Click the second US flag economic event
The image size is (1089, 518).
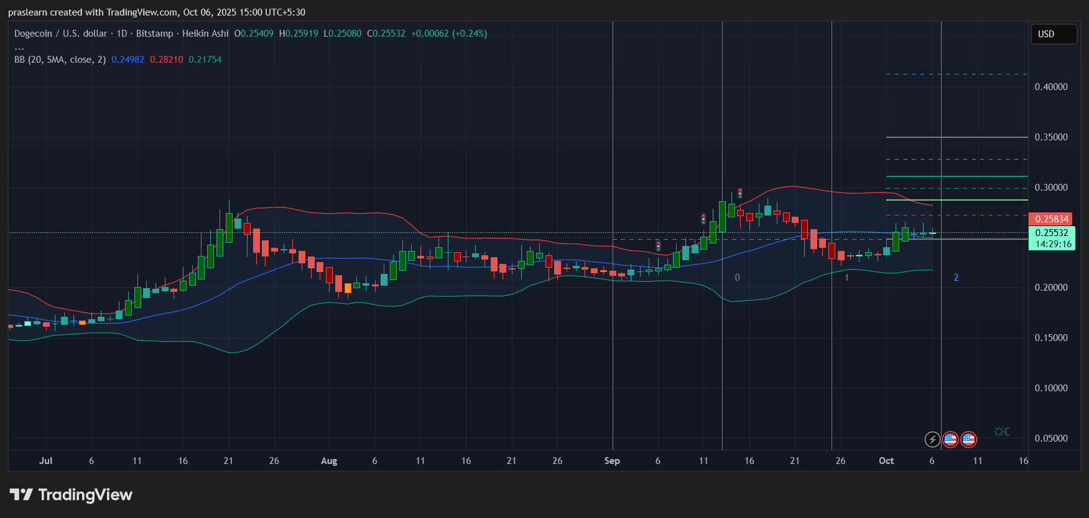[x=968, y=440]
